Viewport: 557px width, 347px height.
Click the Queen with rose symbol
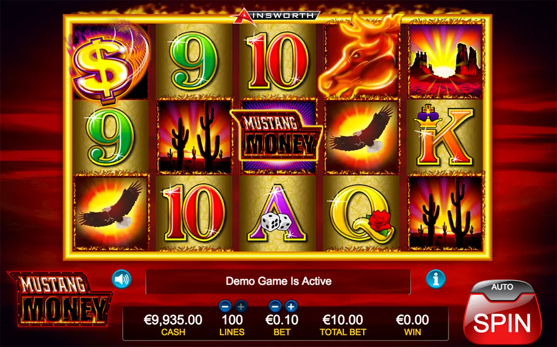click(x=361, y=213)
